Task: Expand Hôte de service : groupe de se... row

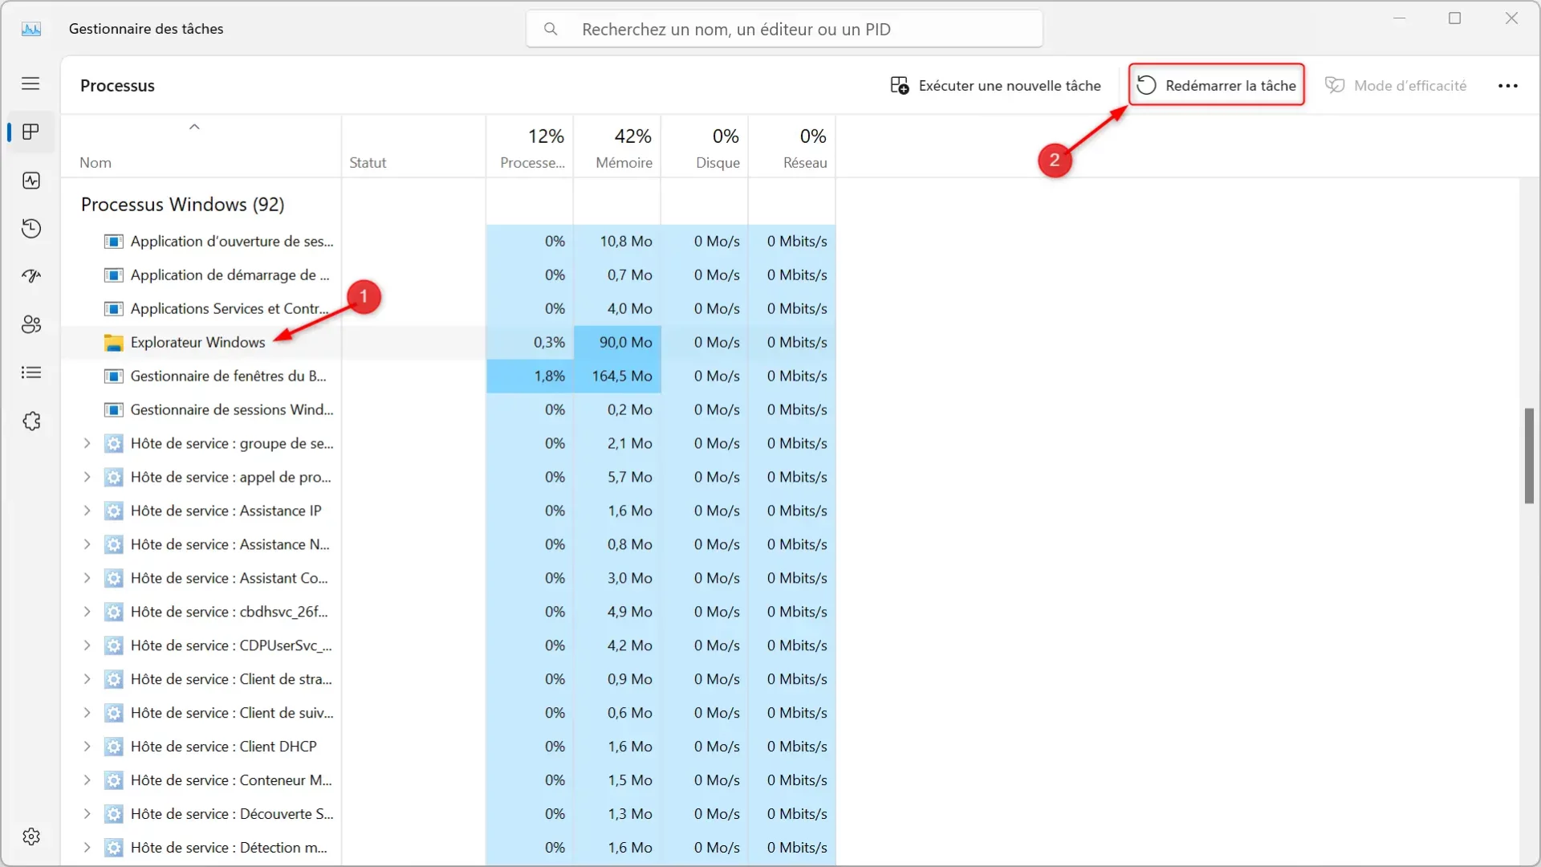Action: 87,443
